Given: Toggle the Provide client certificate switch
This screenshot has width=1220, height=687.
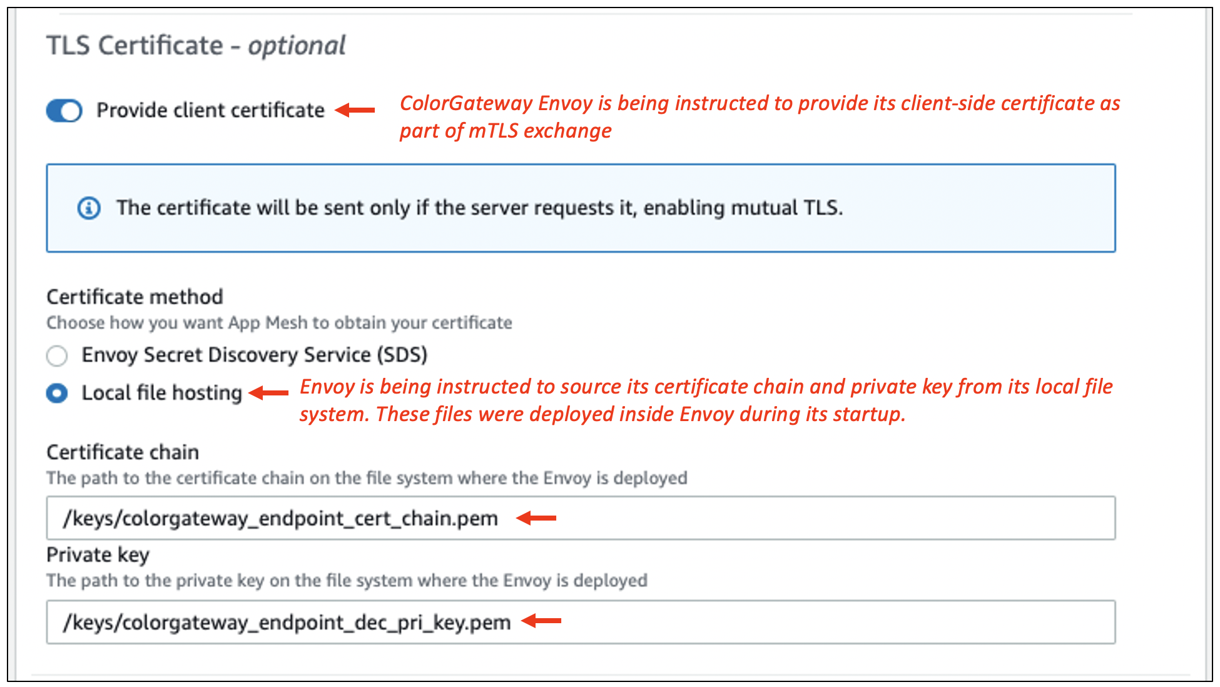Looking at the screenshot, I should 64,111.
